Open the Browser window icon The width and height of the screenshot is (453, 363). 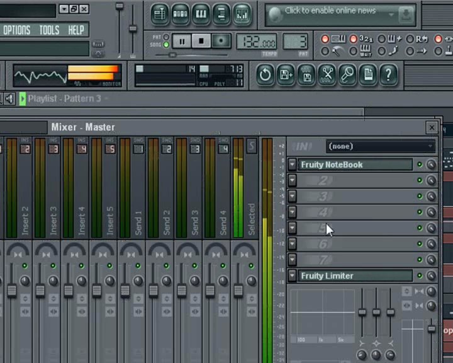221,14
